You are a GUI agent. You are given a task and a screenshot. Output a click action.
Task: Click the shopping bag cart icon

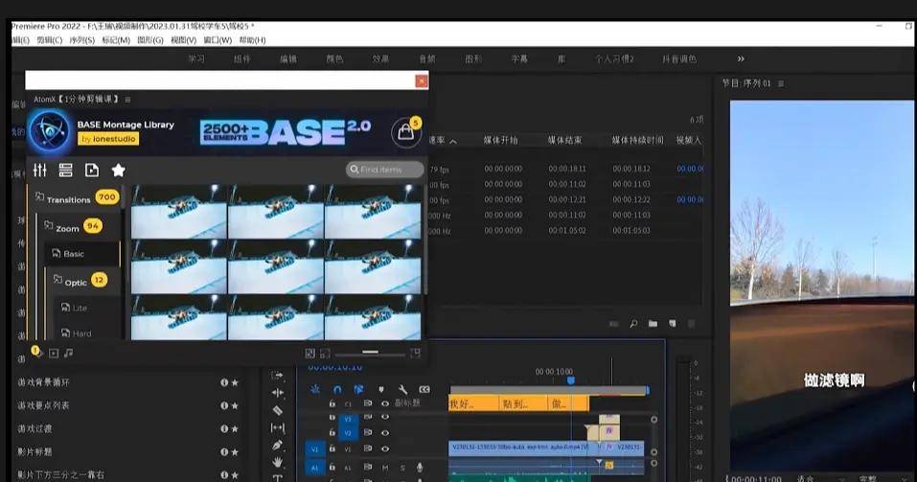(x=406, y=132)
